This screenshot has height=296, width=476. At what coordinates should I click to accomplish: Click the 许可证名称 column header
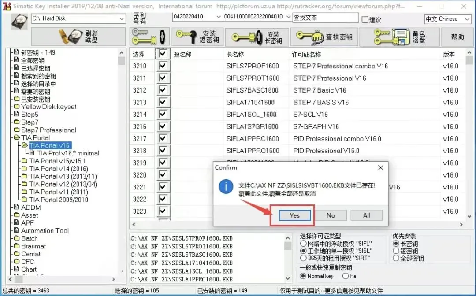306,54
